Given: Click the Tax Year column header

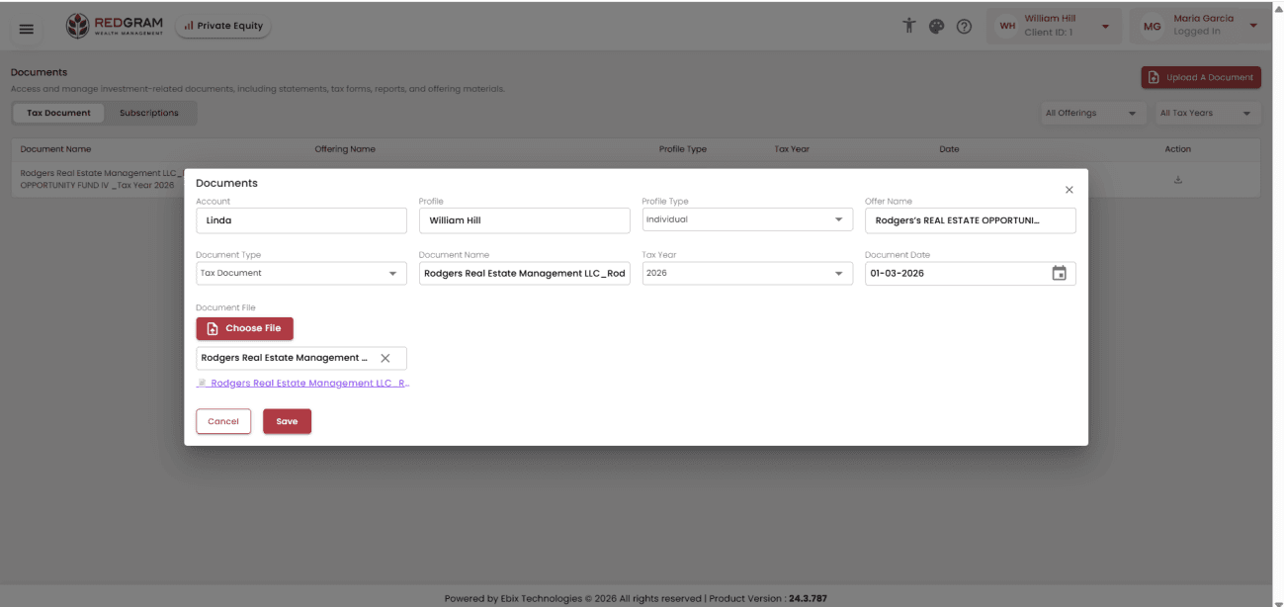Looking at the screenshot, I should click(792, 149).
